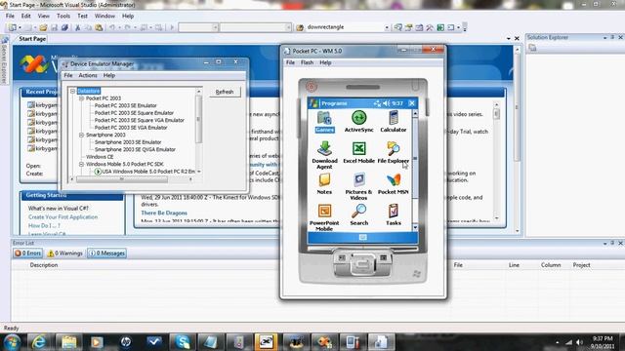Open Download Agent in Programs
Viewport: 625px width, 351px height.
pyautogui.click(x=324, y=155)
